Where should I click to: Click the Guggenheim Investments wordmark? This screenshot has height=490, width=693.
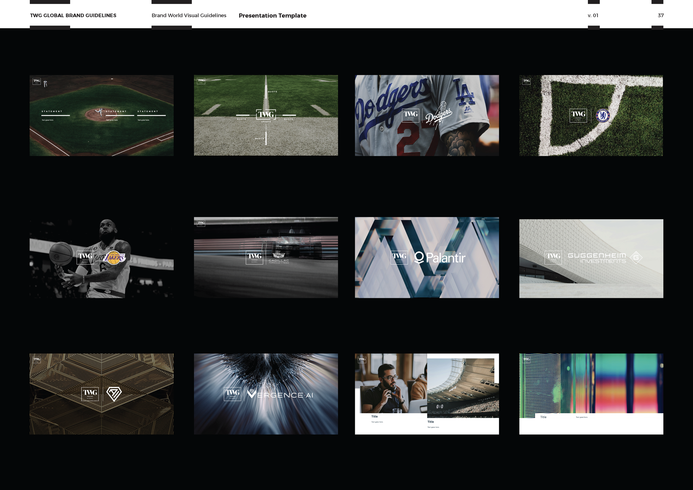pyautogui.click(x=597, y=258)
